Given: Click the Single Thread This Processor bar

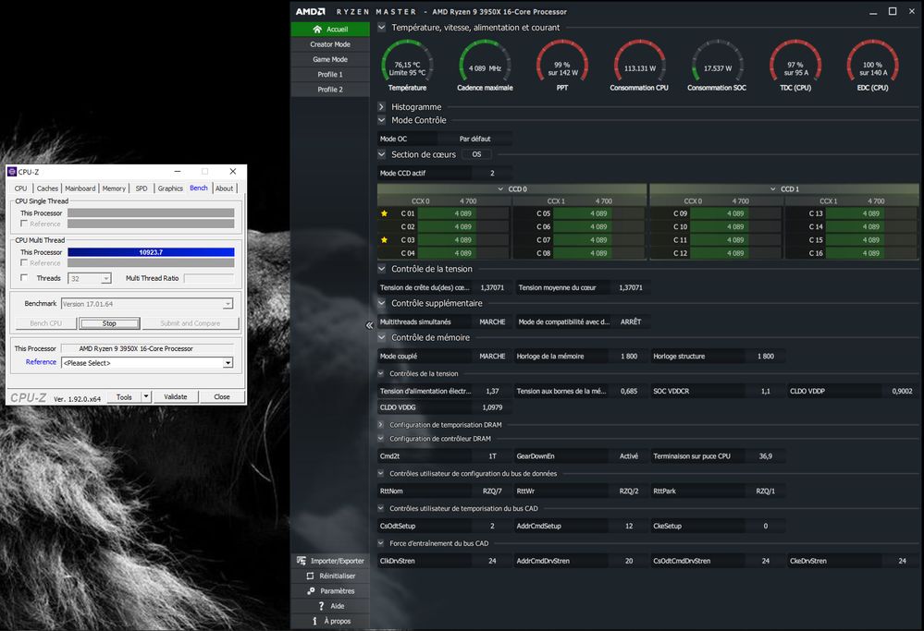Looking at the screenshot, I should (x=151, y=213).
